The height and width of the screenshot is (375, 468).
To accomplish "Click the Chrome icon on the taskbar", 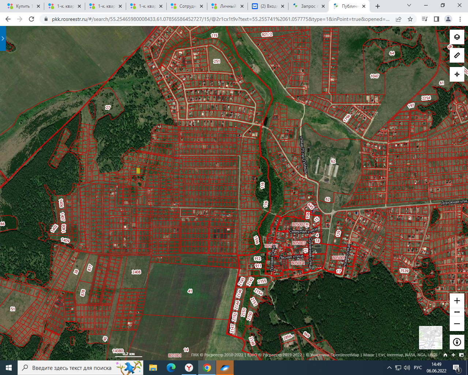I will pyautogui.click(x=207, y=368).
